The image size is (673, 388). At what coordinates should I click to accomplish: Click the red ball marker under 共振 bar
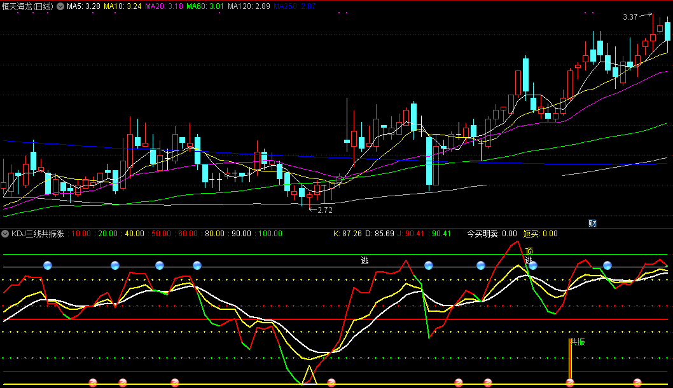[x=570, y=382]
